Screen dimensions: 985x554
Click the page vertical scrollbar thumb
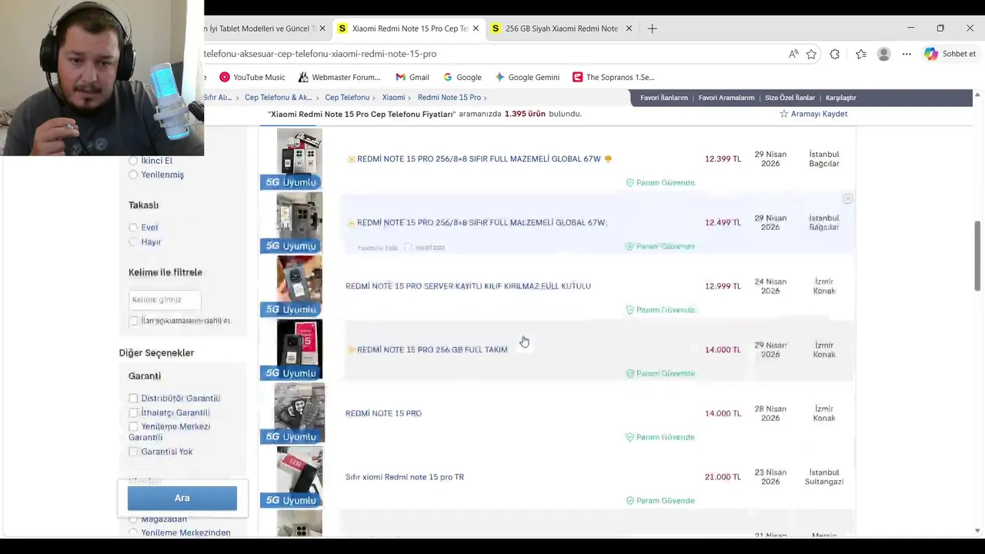click(x=977, y=255)
